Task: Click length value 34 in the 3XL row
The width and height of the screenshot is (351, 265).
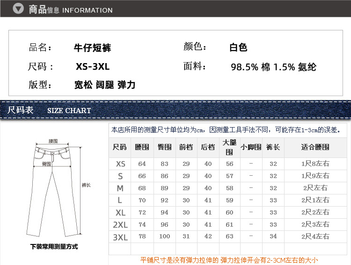Action: 273,236
